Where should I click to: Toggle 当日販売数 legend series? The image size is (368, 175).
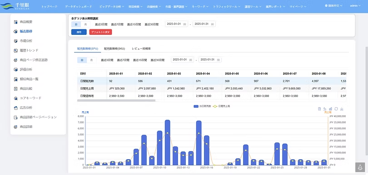coord(202,106)
